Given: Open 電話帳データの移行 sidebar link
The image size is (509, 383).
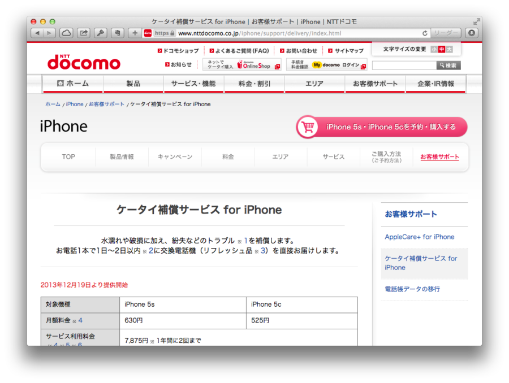Looking at the screenshot, I should coord(412,289).
